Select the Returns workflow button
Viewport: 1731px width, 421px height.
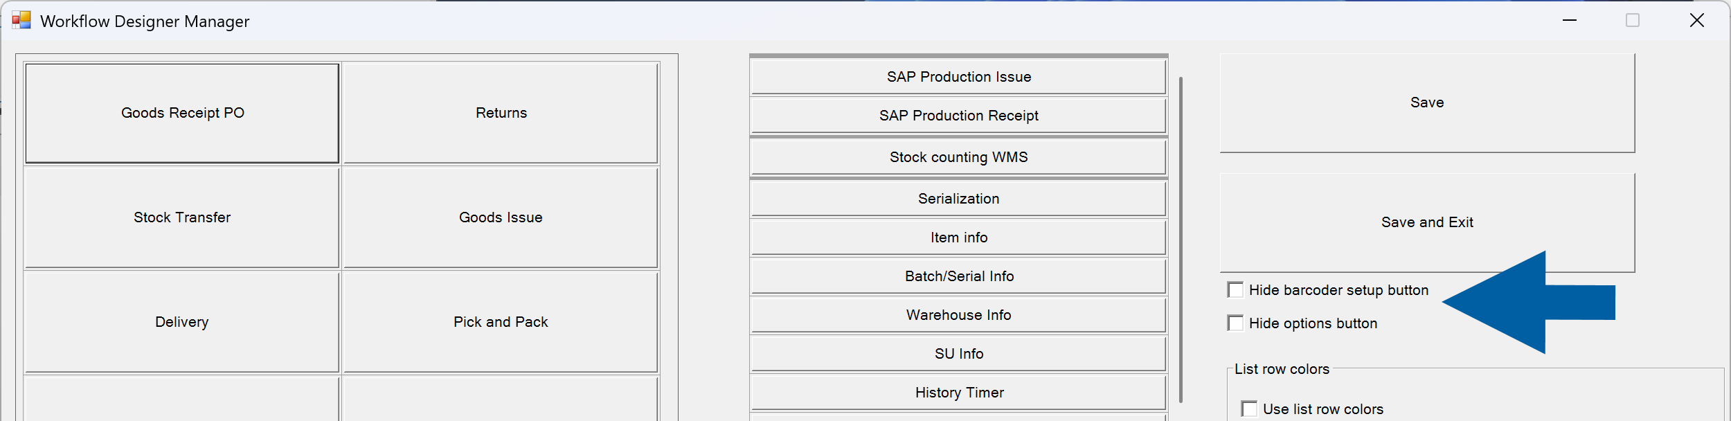tap(501, 113)
